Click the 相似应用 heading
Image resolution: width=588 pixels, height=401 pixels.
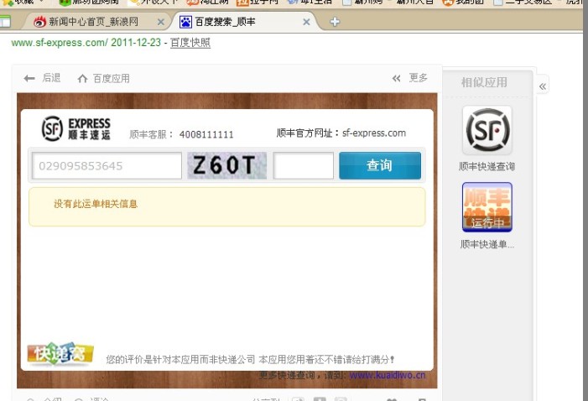(x=484, y=82)
